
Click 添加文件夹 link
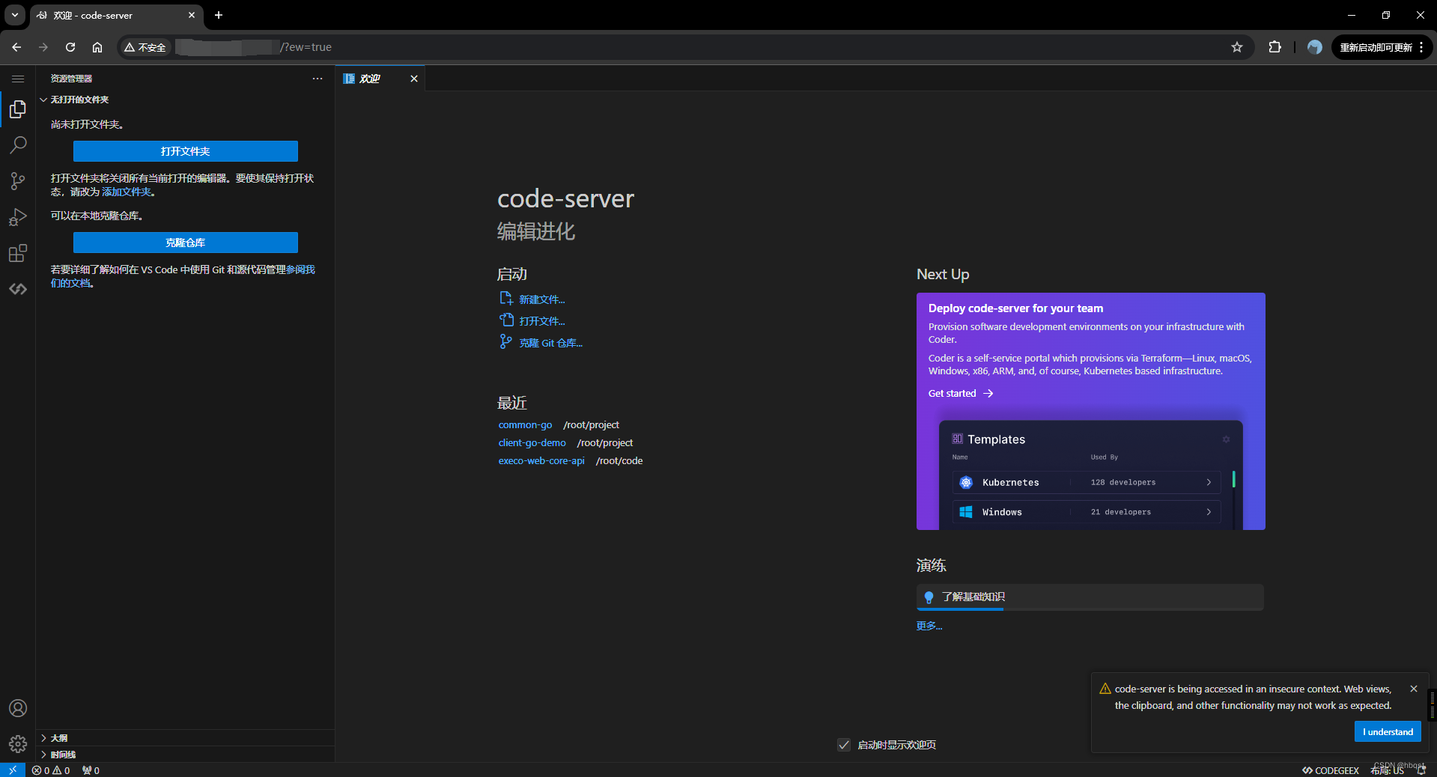click(x=126, y=192)
